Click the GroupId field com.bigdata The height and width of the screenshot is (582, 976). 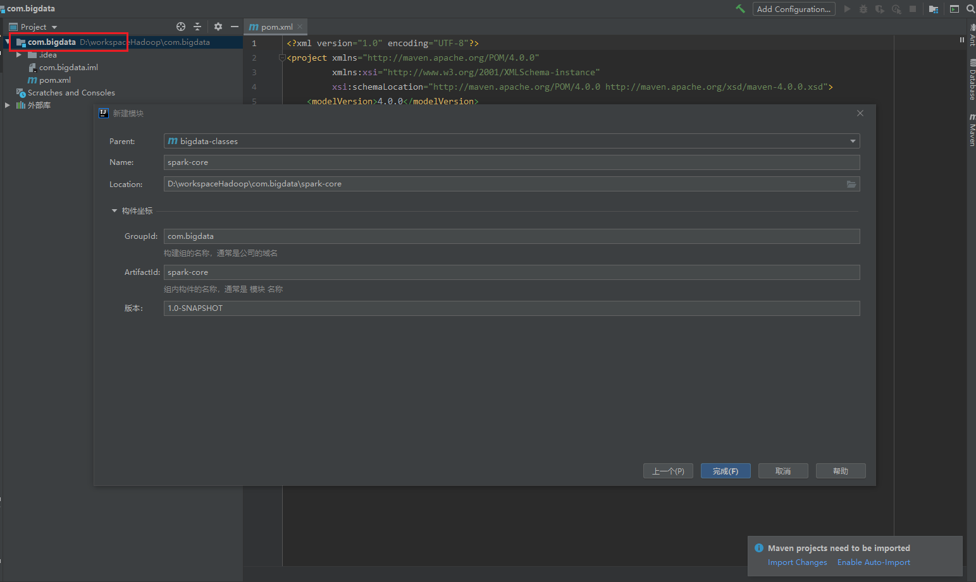click(512, 236)
